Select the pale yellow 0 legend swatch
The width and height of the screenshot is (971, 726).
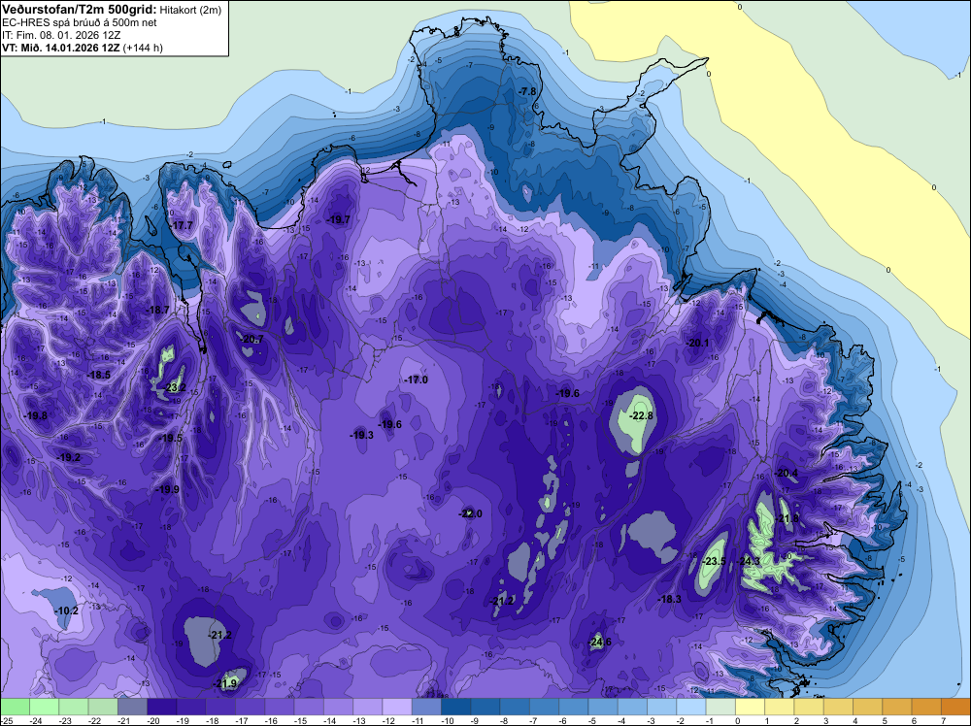pyautogui.click(x=750, y=707)
